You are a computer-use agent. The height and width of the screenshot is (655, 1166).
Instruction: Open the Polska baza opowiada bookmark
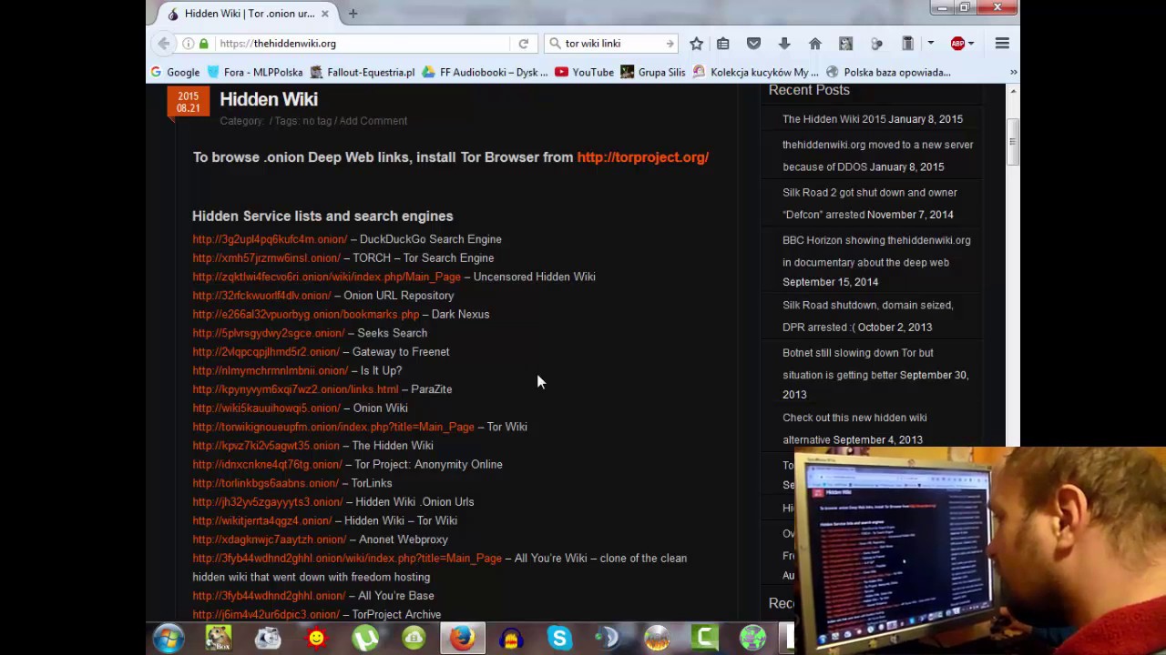tap(888, 72)
